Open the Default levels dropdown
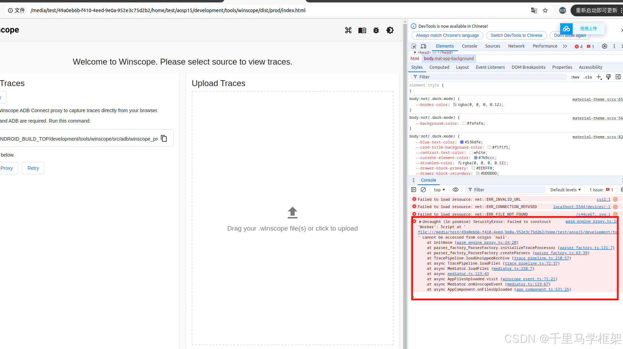The width and height of the screenshot is (623, 349). pos(566,190)
